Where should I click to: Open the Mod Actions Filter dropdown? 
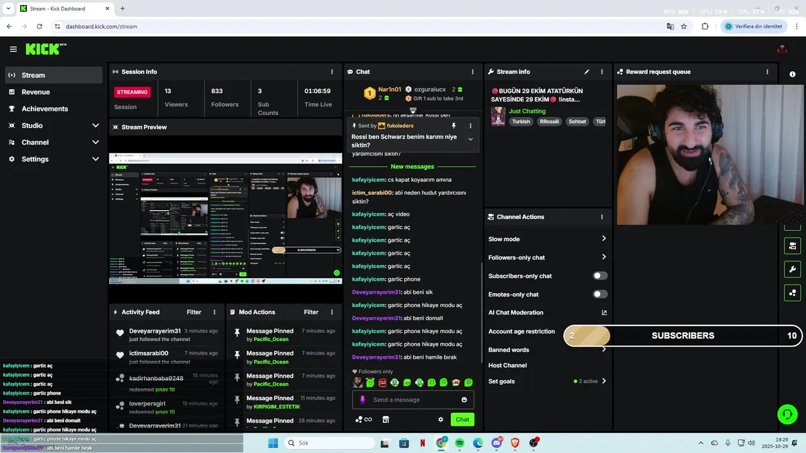click(x=311, y=312)
